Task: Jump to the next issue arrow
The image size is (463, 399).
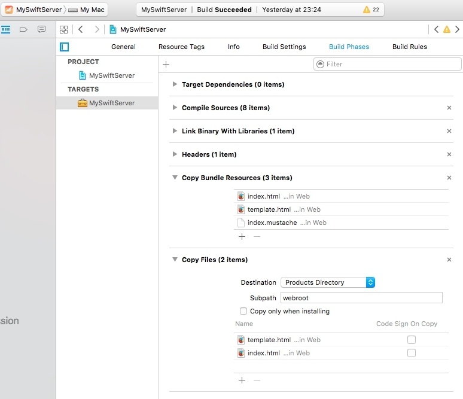Action: coord(457,29)
